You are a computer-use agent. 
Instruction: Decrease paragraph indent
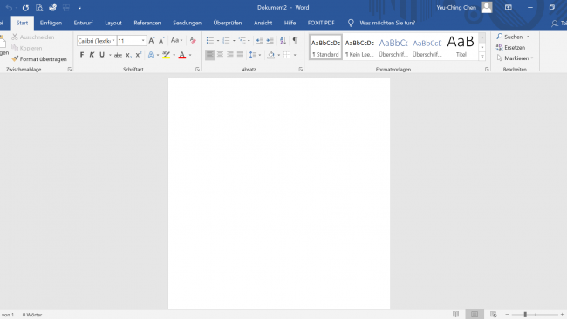tap(260, 40)
